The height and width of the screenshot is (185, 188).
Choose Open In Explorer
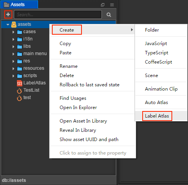(x=92, y=108)
